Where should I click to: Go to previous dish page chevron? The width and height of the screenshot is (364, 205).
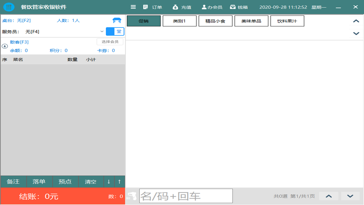tap(329, 196)
